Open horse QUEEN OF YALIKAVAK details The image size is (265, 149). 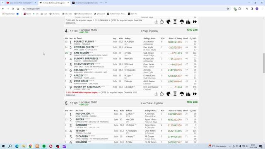coord(87,87)
